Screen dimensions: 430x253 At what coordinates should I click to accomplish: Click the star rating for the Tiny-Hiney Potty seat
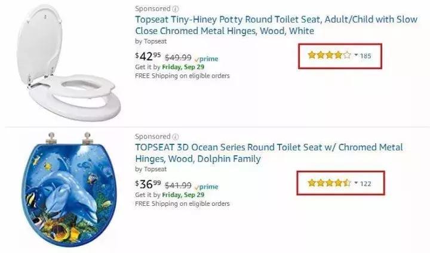[x=329, y=55]
